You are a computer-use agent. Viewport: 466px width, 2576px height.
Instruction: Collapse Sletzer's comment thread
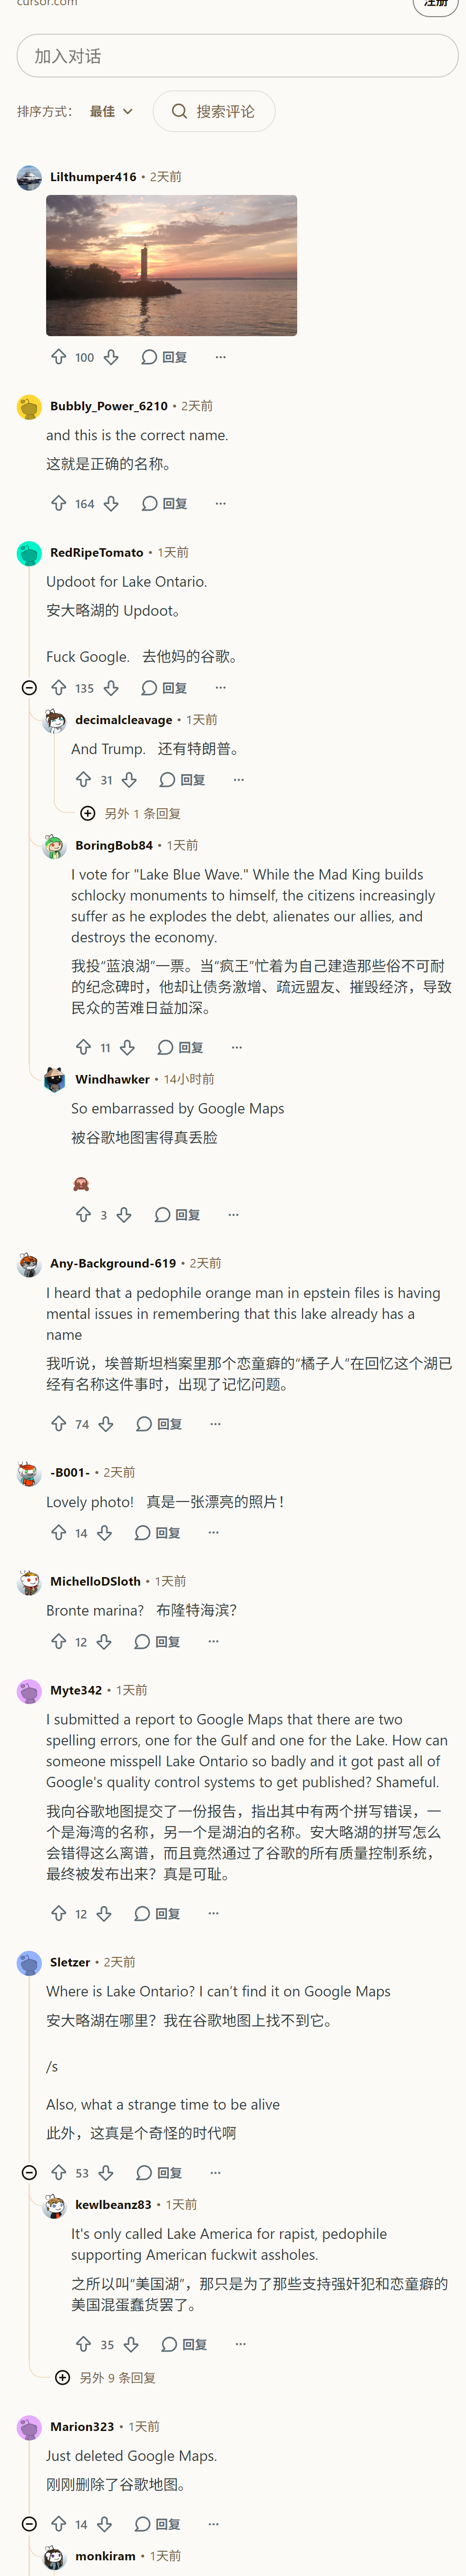(x=29, y=2172)
